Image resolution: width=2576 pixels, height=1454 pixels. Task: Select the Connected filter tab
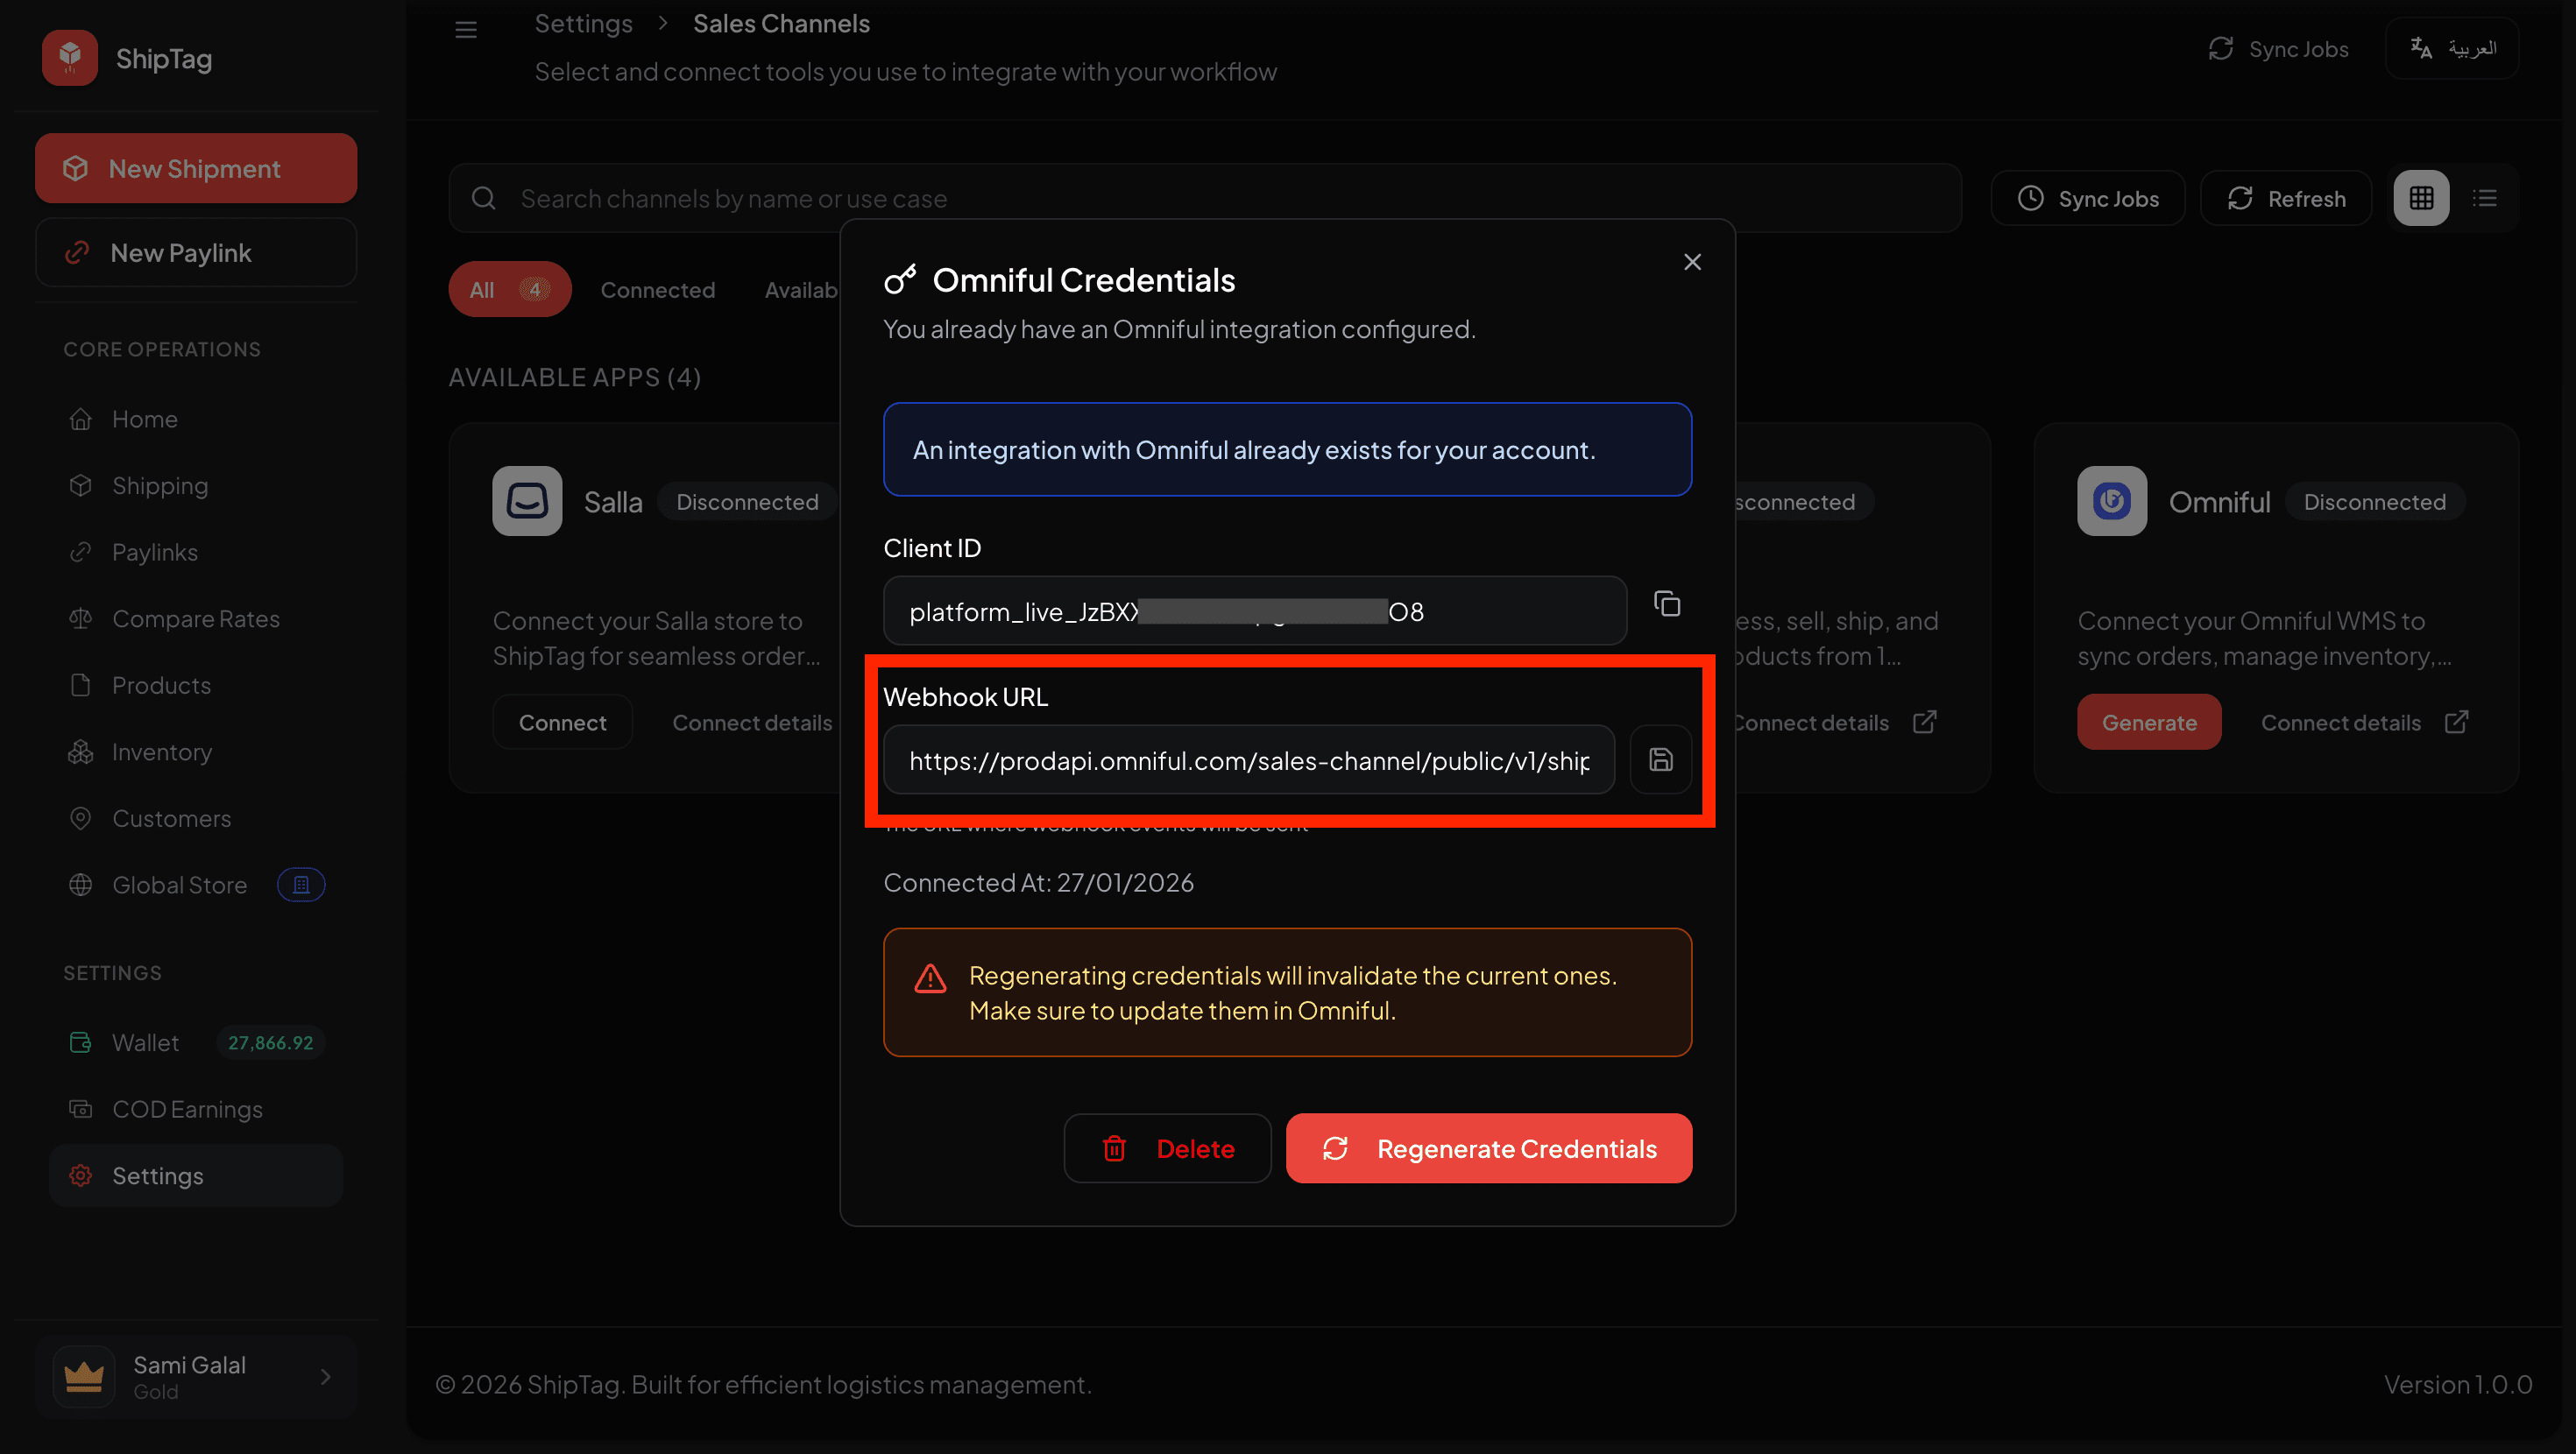657,290
